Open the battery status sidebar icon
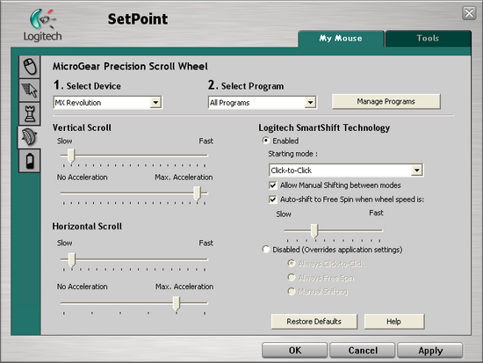483x363 pixels. 30,161
